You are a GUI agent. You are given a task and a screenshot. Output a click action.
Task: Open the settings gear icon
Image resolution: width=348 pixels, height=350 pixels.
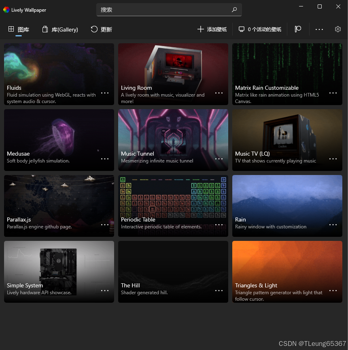tap(338, 29)
